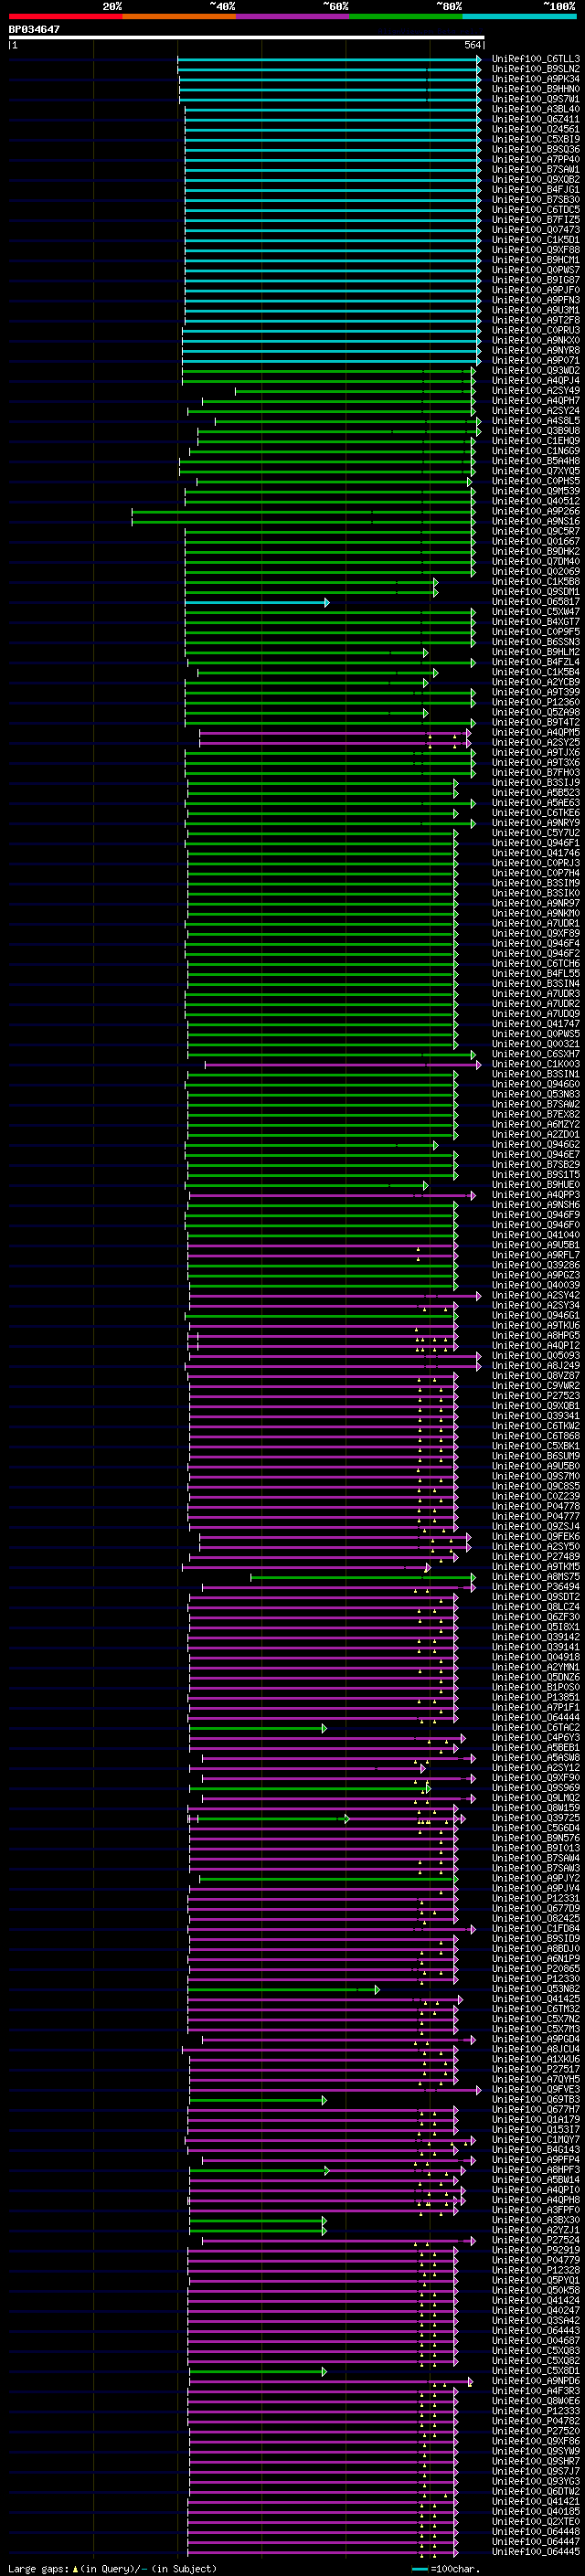585x2576 pixels.
Task: Click UniRef100_O65817 label
Action: coord(536,602)
